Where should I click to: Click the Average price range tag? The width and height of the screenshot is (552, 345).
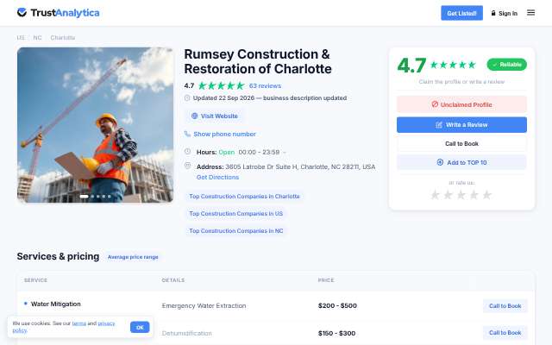(x=133, y=257)
